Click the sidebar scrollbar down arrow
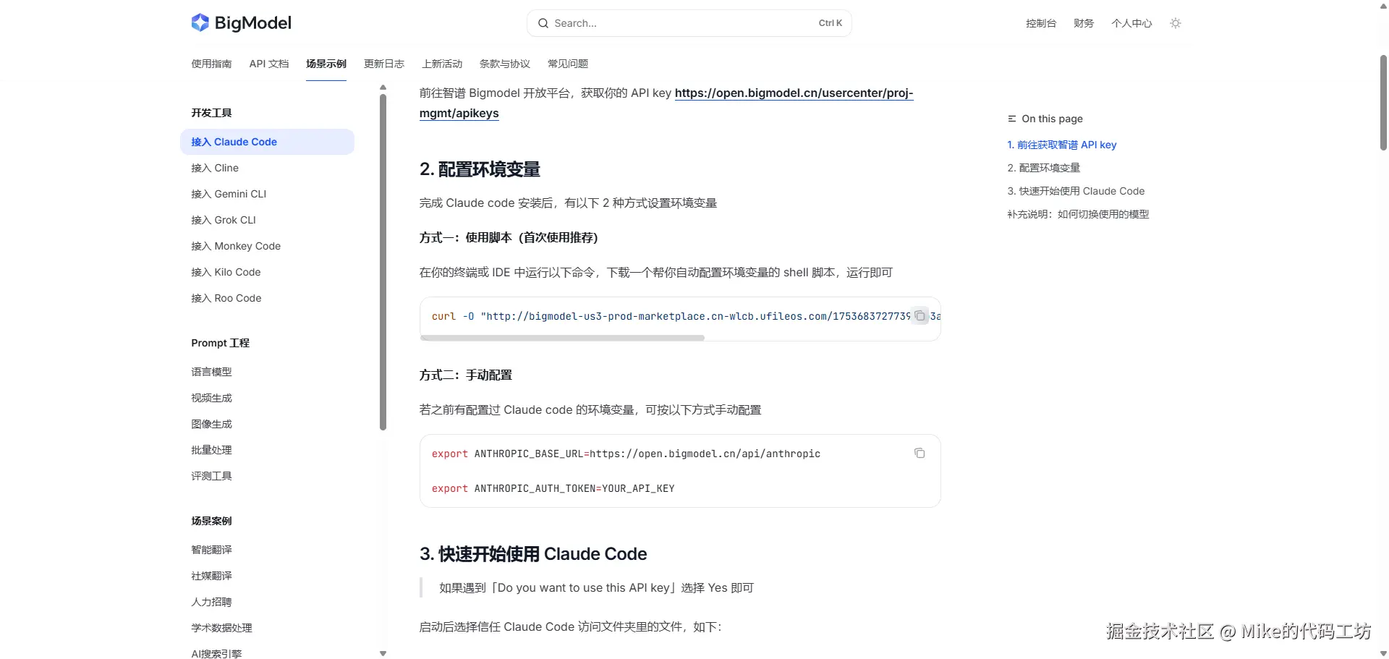 pyautogui.click(x=383, y=653)
